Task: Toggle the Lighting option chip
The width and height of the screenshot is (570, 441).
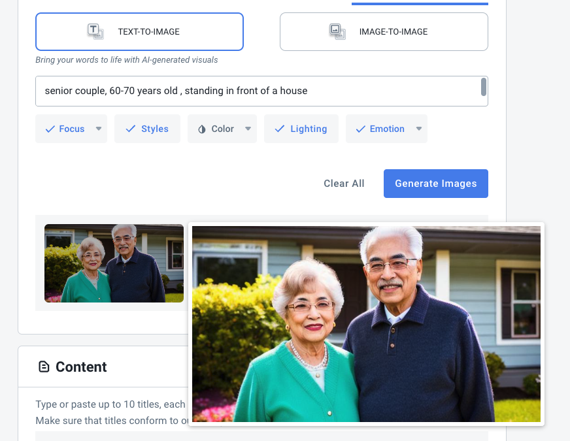Action: coord(301,129)
